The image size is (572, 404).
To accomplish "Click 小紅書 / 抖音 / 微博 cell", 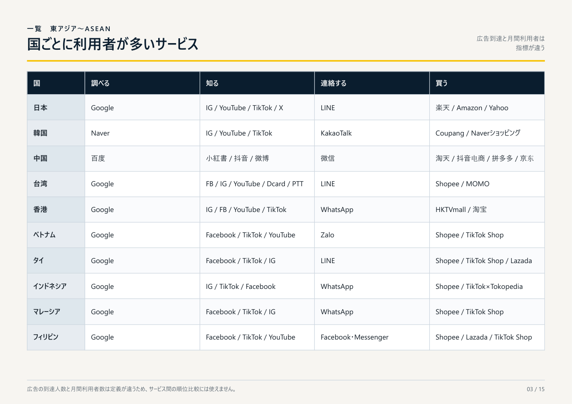I will pos(257,159).
